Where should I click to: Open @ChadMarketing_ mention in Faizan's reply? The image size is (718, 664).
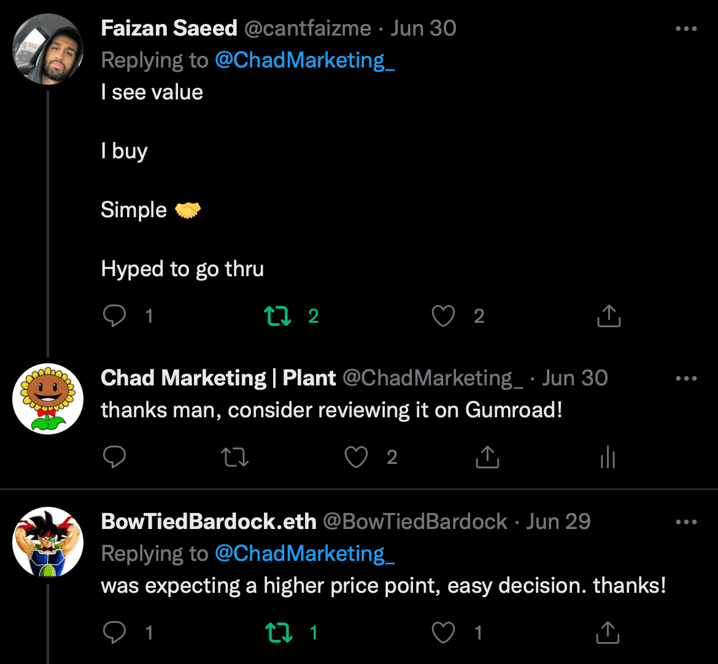304,60
